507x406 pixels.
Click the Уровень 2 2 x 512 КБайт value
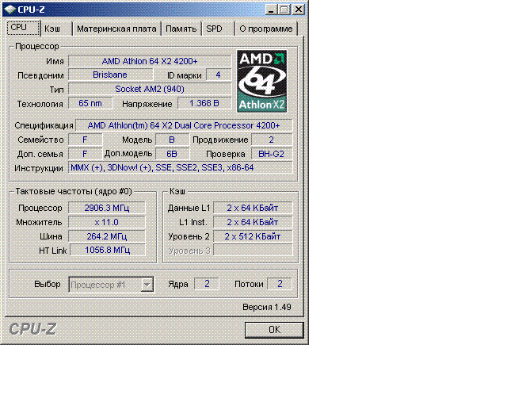[x=253, y=236]
